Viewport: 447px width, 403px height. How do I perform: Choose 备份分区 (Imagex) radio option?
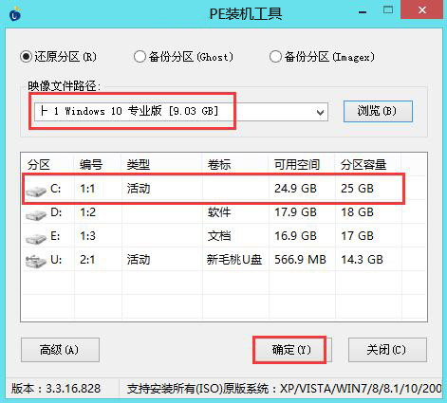click(x=275, y=57)
